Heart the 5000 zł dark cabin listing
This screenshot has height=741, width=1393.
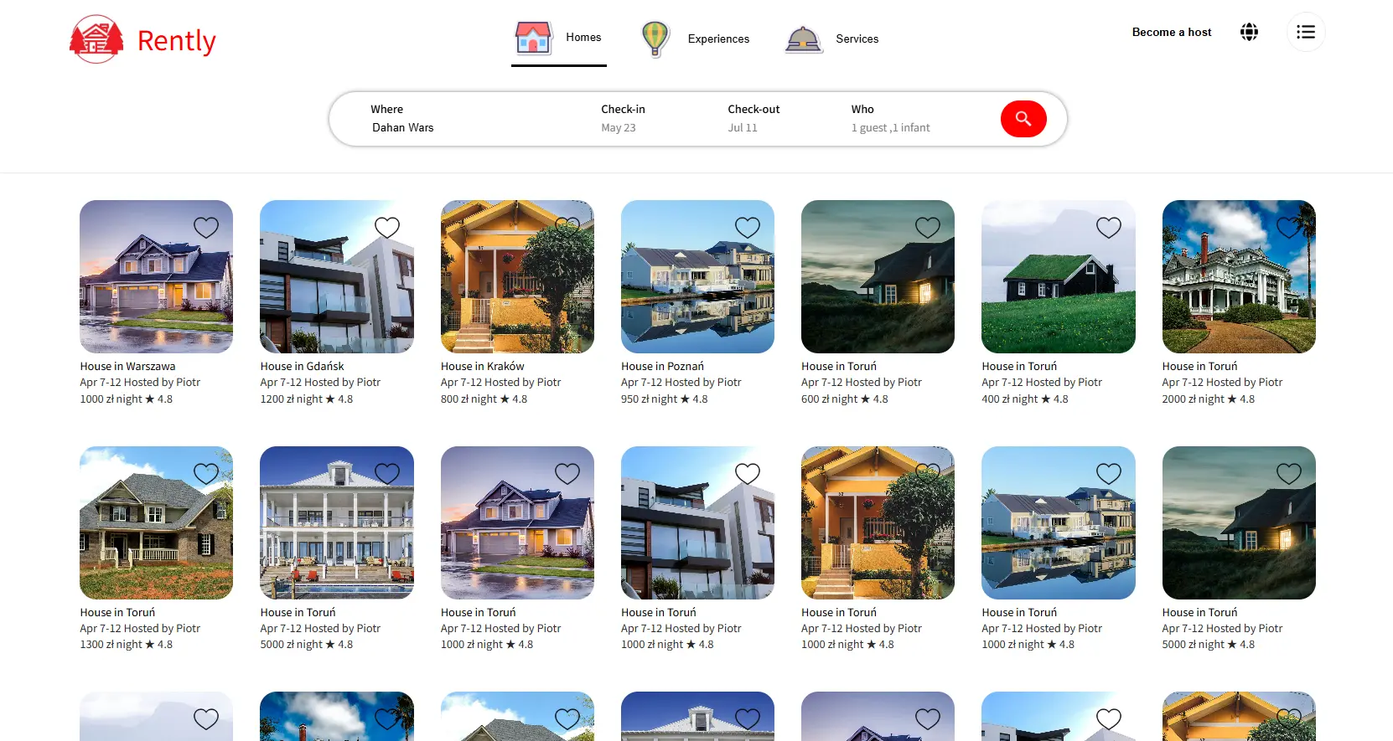click(x=1289, y=474)
